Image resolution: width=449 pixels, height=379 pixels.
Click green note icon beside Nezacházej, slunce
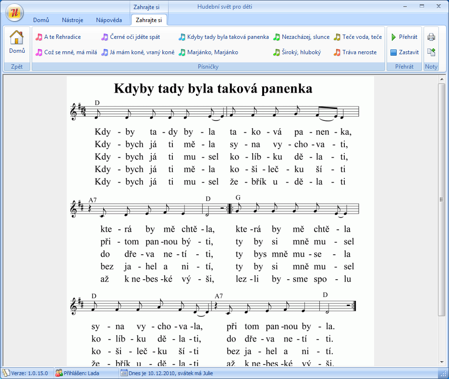coord(277,37)
